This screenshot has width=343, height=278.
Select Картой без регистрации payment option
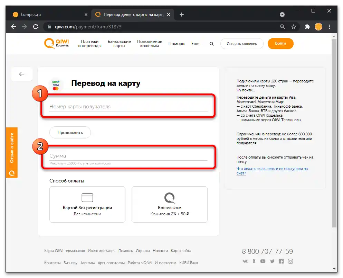point(87,204)
